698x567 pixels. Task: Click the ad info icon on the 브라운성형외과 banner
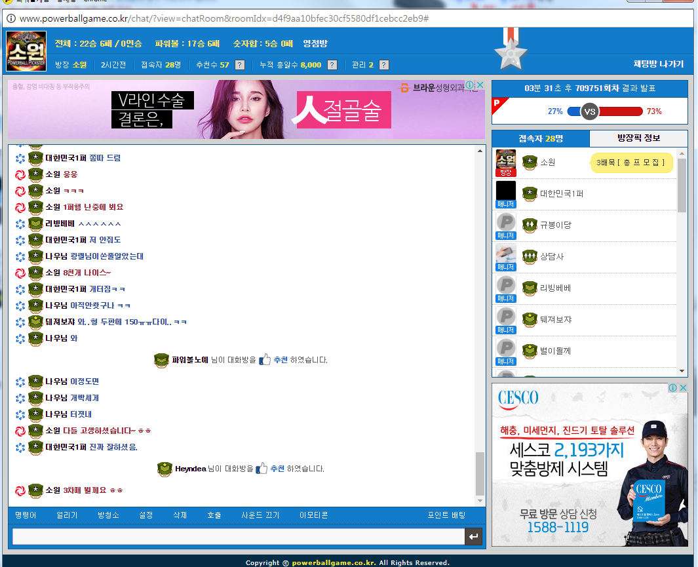point(471,85)
